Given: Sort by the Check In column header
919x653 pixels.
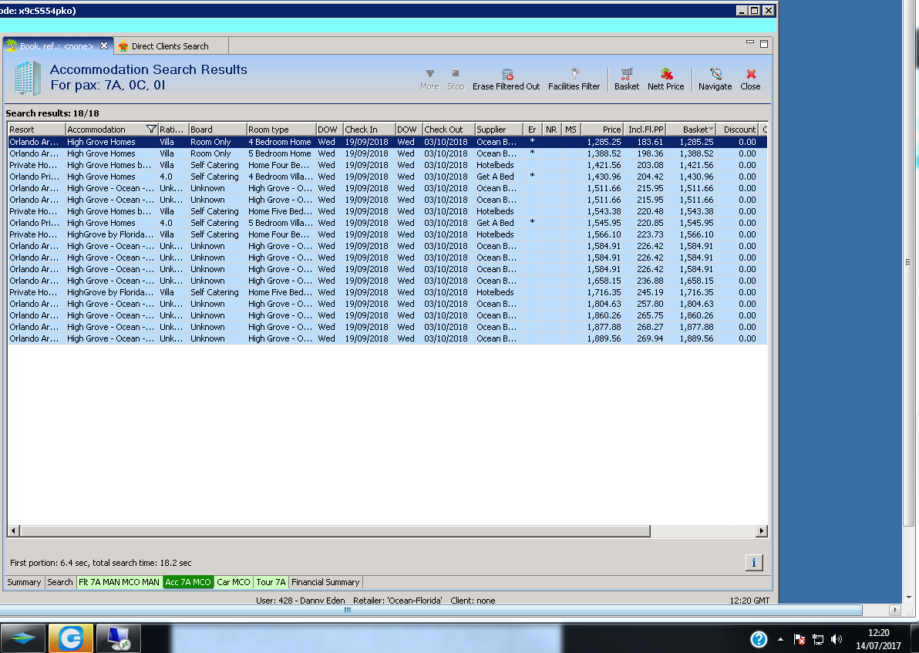Looking at the screenshot, I should point(369,129).
